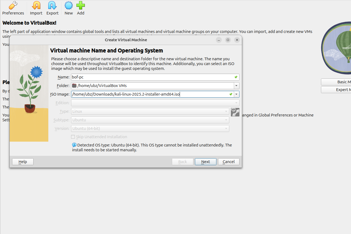Viewport: 351px width, 234px height.
Task: Click the green Add machine icon
Action: pyautogui.click(x=80, y=6)
